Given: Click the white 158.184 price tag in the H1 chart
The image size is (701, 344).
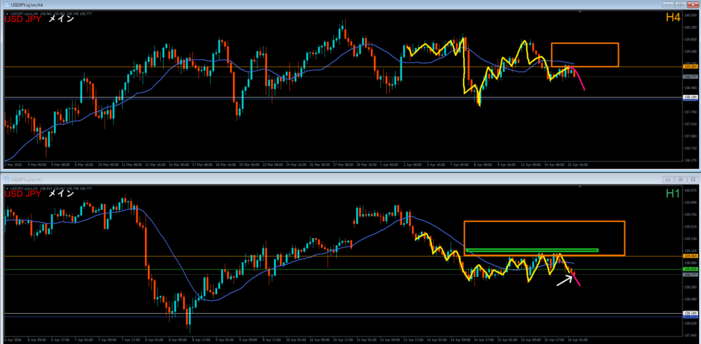Looking at the screenshot, I should pos(690,314).
